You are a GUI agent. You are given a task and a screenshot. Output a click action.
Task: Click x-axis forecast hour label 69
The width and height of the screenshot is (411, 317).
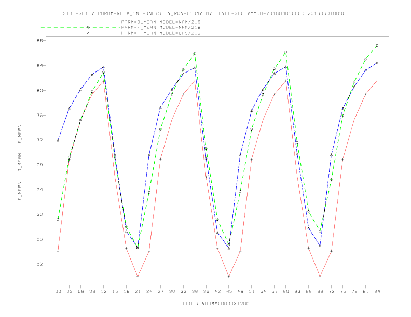tap(320, 291)
